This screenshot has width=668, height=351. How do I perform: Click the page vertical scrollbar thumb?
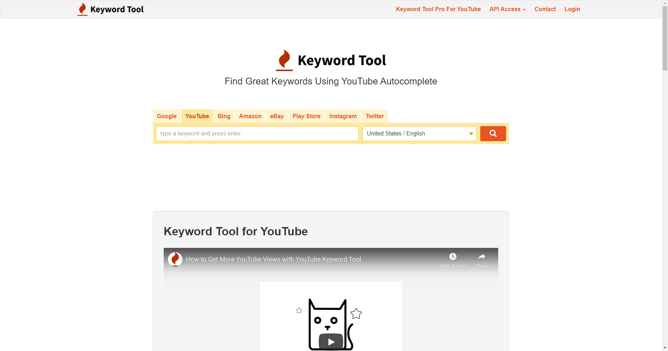pyautogui.click(x=665, y=38)
